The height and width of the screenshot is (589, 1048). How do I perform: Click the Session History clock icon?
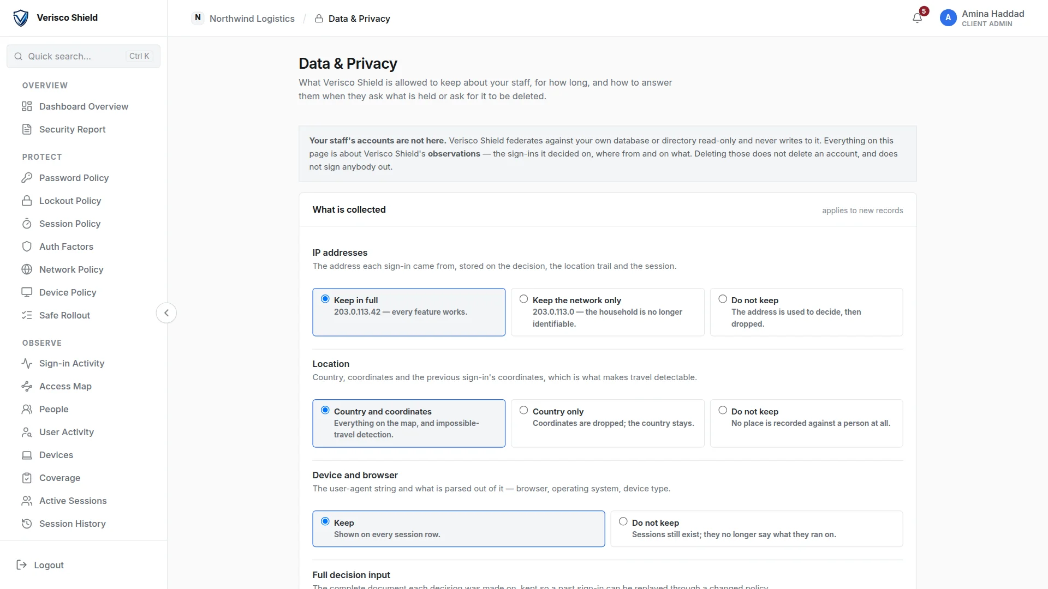[x=27, y=524]
